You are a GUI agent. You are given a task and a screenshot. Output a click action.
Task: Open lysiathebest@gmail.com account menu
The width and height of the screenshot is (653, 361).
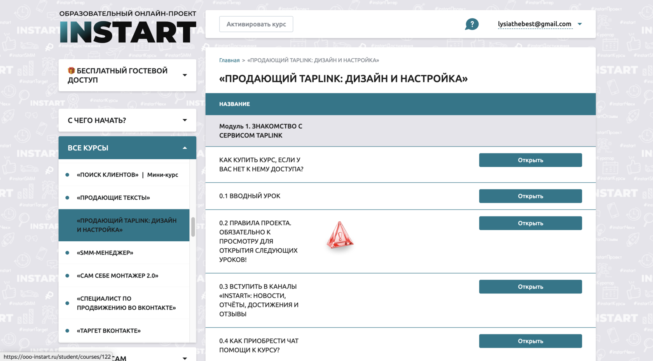[534, 24]
